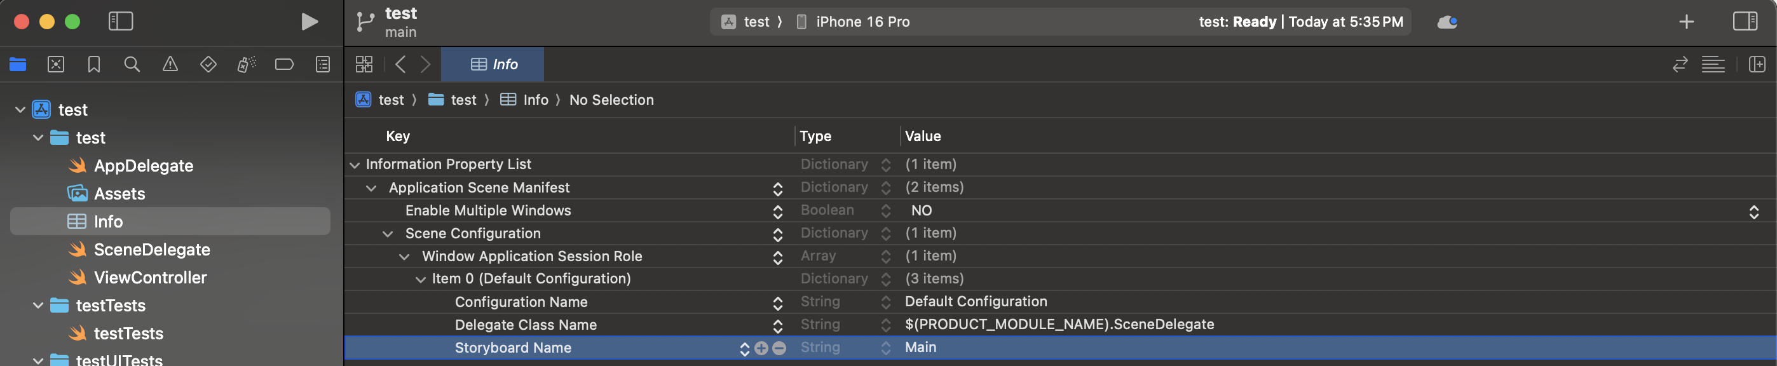Open the Reports navigator list icon

pos(322,64)
